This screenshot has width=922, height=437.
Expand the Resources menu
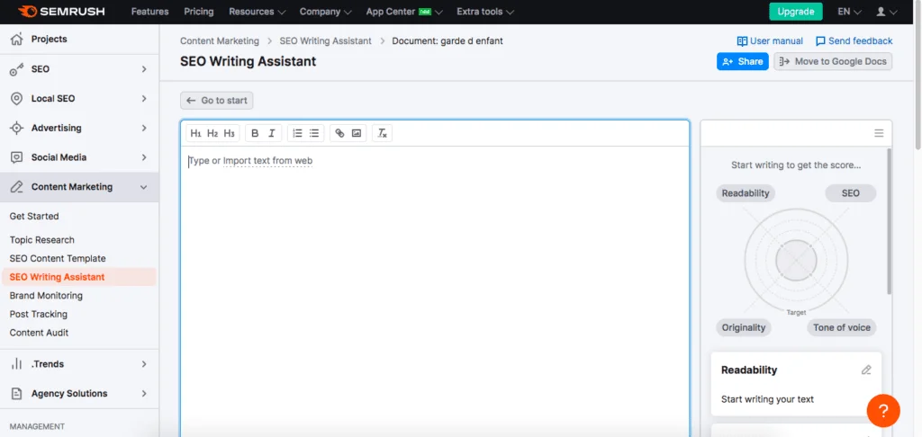coord(257,12)
